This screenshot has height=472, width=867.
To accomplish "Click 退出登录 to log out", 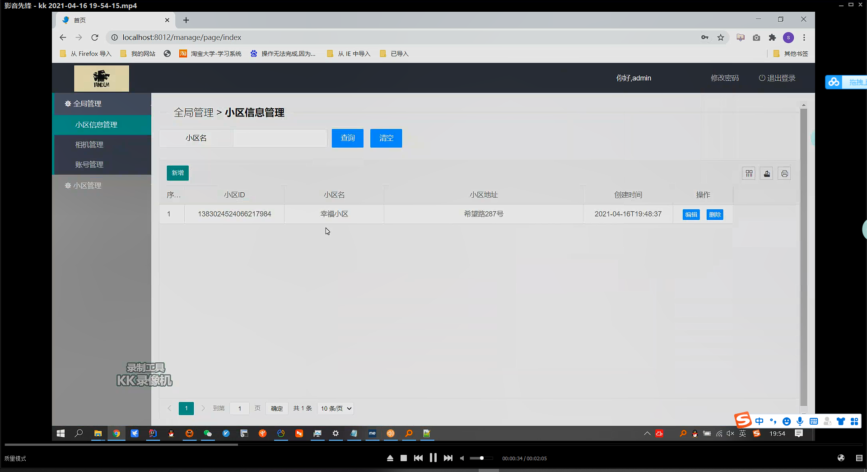I will [777, 78].
